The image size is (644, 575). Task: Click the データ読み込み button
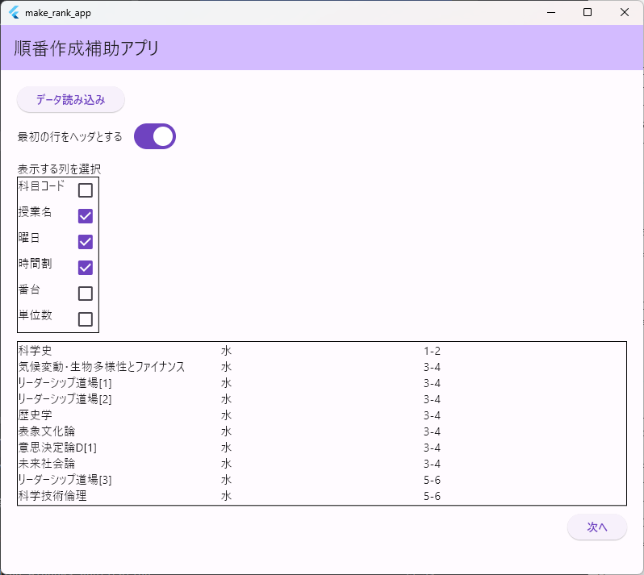tap(71, 100)
